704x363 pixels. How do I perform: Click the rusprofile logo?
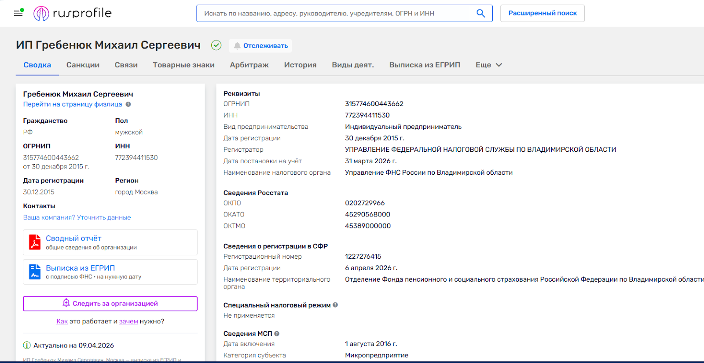pyautogui.click(x=73, y=13)
